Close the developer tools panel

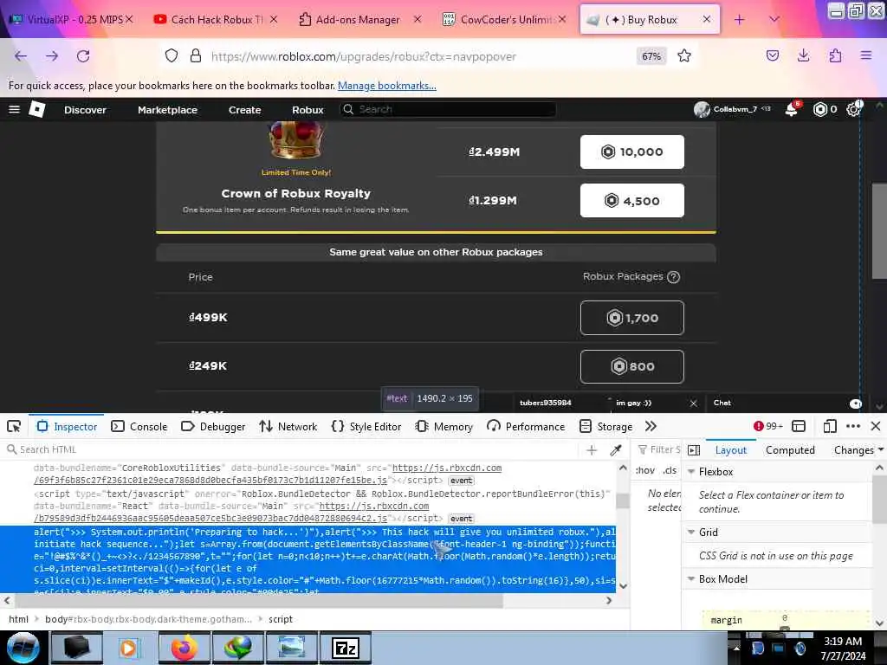coord(875,426)
